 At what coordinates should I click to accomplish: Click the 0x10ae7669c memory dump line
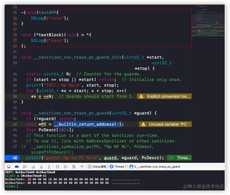click(72, 179)
